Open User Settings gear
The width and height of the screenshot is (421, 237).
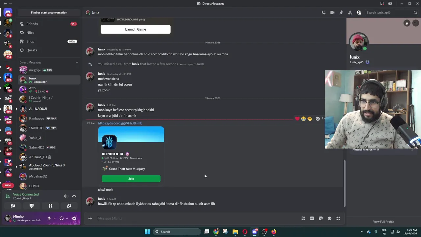[x=74, y=218]
